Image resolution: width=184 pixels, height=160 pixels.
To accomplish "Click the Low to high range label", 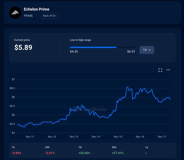I will click(80, 40).
